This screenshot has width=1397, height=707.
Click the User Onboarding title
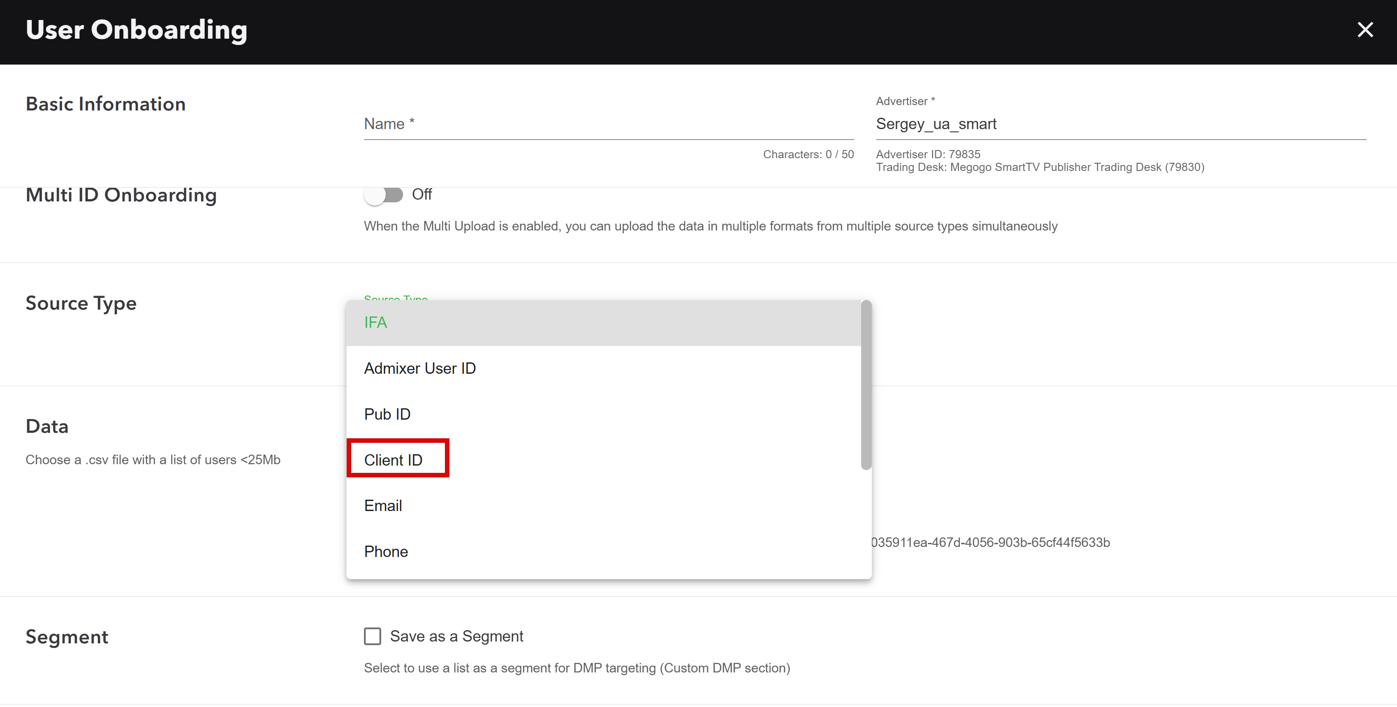(x=136, y=30)
